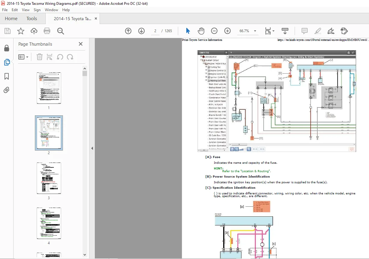Go to next page arrow

[x=141, y=31]
